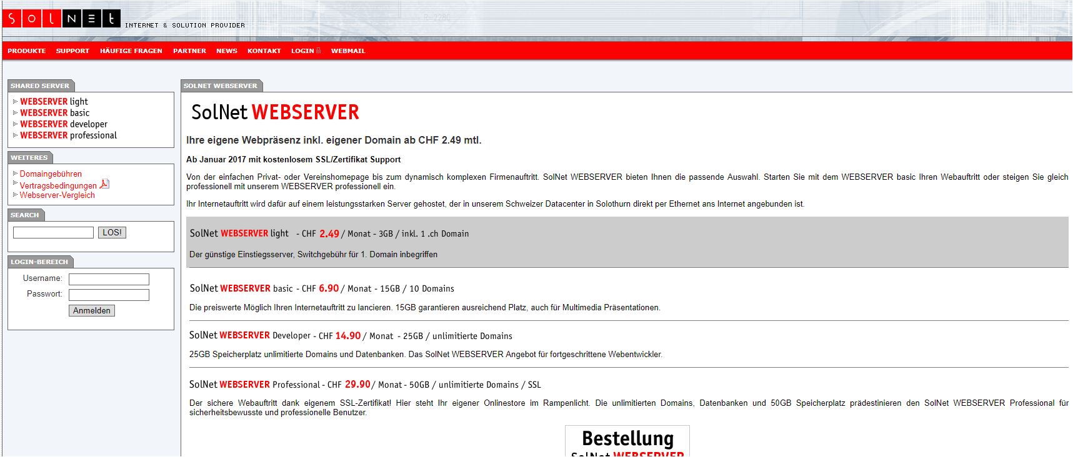The image size is (1073, 457).
Task: Open SolNet WEBSERVER light offer heading
Action: point(239,233)
